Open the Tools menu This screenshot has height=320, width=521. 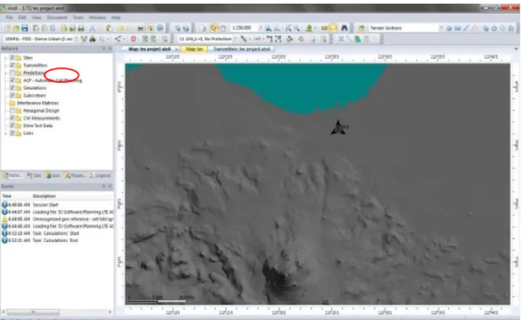click(78, 17)
